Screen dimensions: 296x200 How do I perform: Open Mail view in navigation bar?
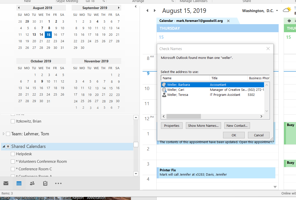[x=6, y=183]
